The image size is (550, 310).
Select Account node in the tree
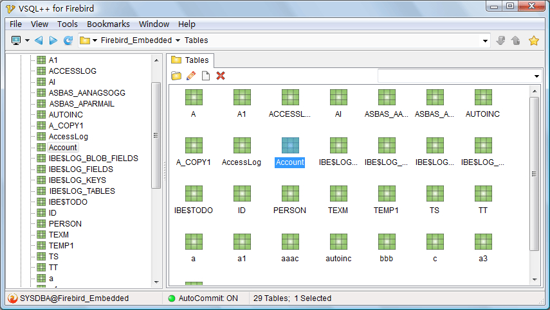(x=63, y=148)
